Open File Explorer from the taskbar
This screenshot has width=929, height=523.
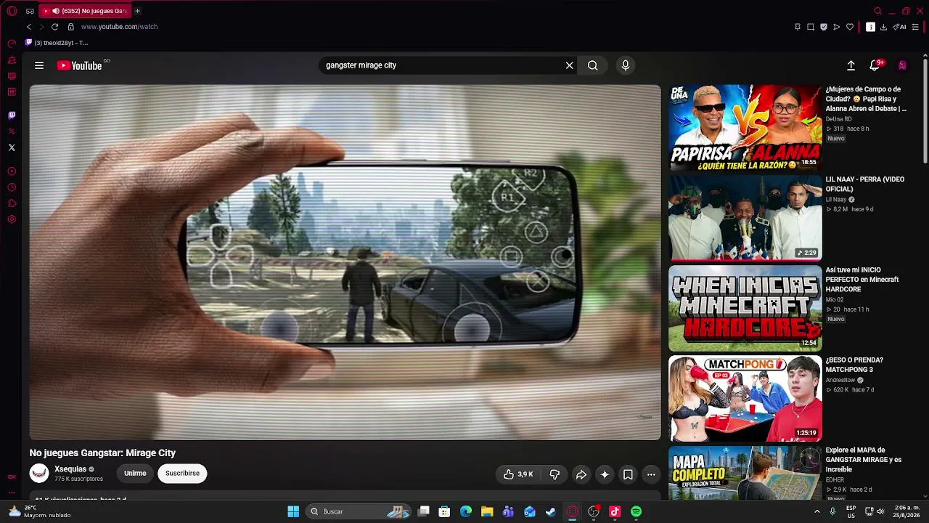(487, 511)
